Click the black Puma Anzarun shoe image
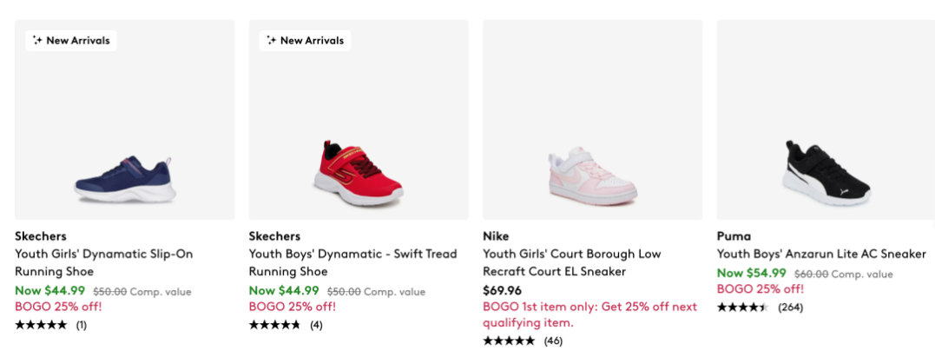Image resolution: width=935 pixels, height=364 pixels. pos(826,169)
